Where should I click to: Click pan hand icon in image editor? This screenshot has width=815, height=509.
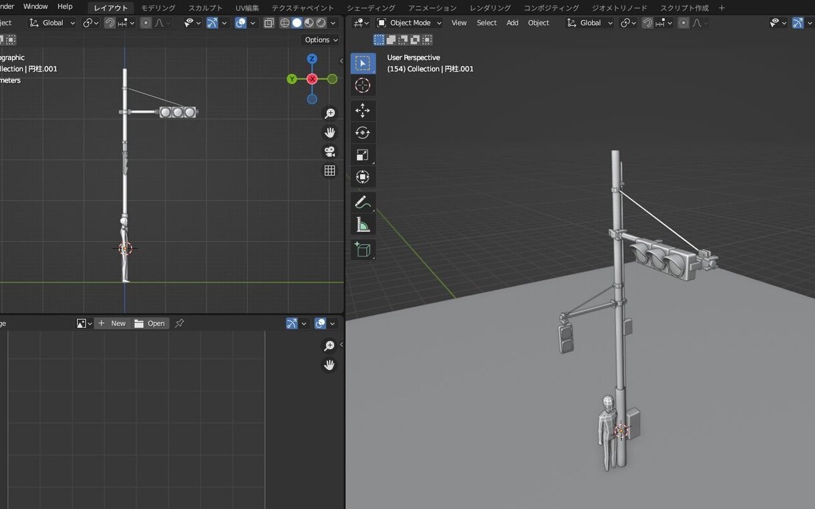329,365
